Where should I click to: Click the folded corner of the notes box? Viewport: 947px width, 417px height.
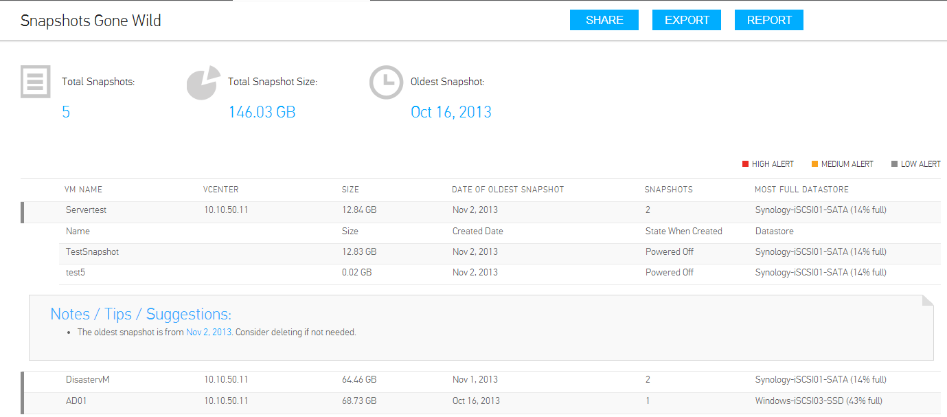coord(927,300)
